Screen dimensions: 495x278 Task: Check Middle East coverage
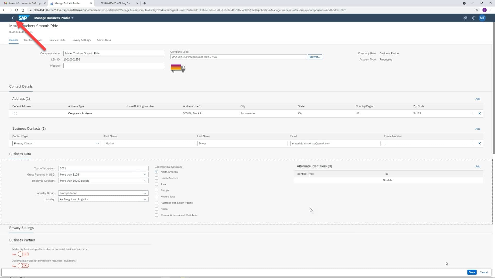[x=156, y=197]
